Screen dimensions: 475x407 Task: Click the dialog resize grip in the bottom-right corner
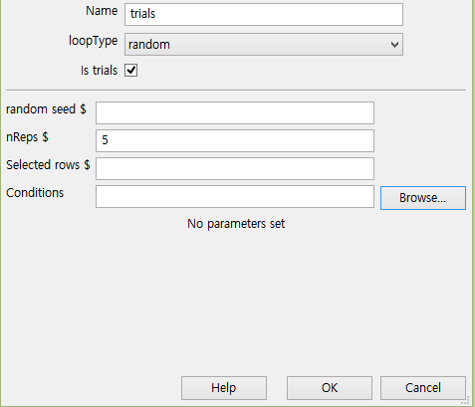(466, 400)
